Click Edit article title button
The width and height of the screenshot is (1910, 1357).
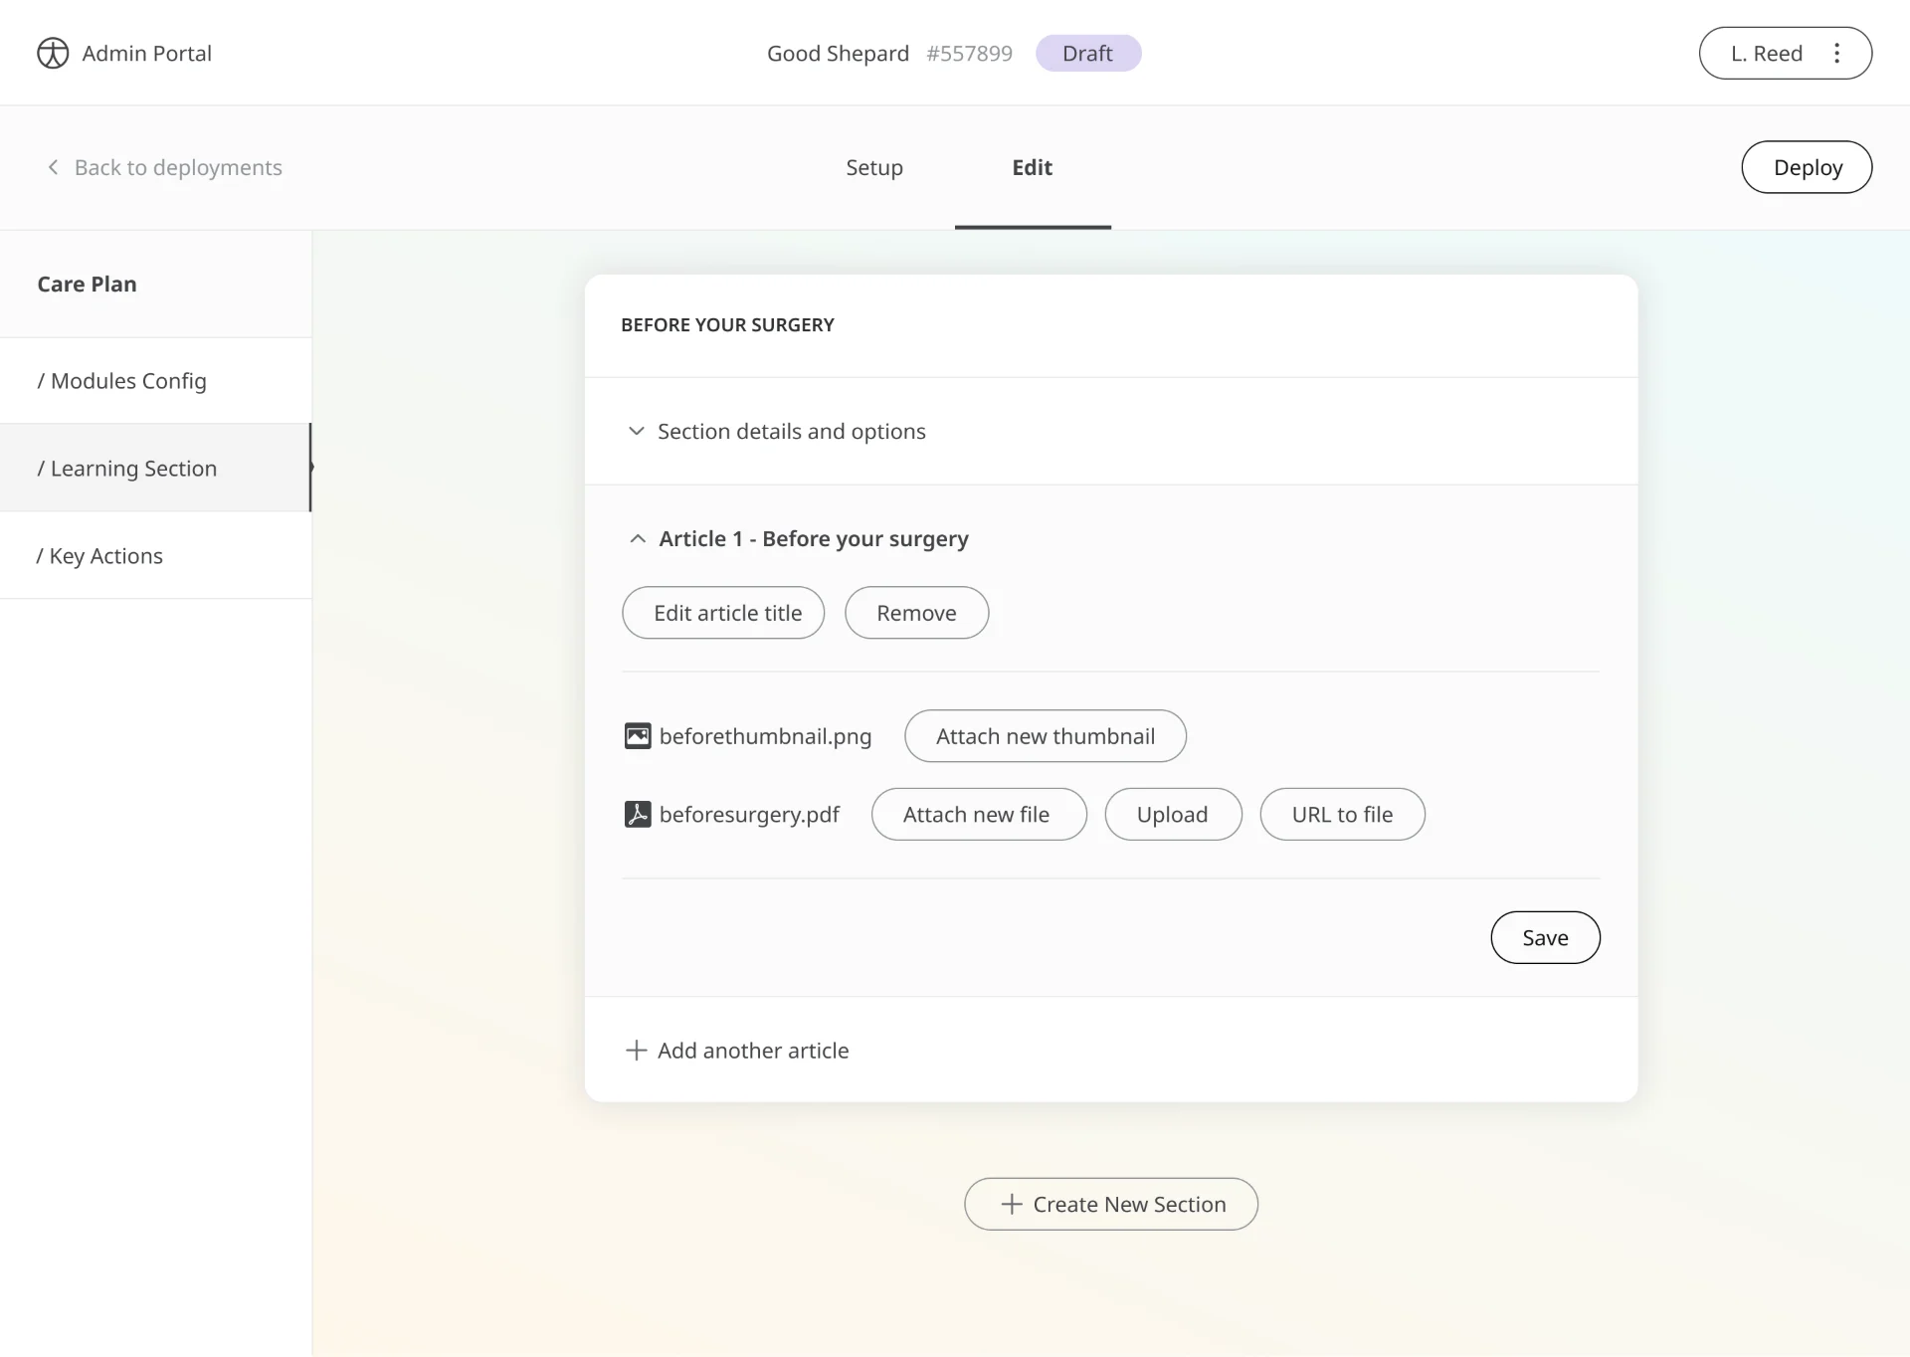point(723,613)
